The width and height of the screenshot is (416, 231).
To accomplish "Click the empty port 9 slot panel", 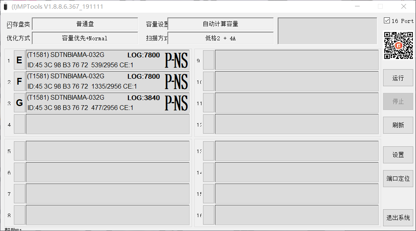I will [x=297, y=60].
